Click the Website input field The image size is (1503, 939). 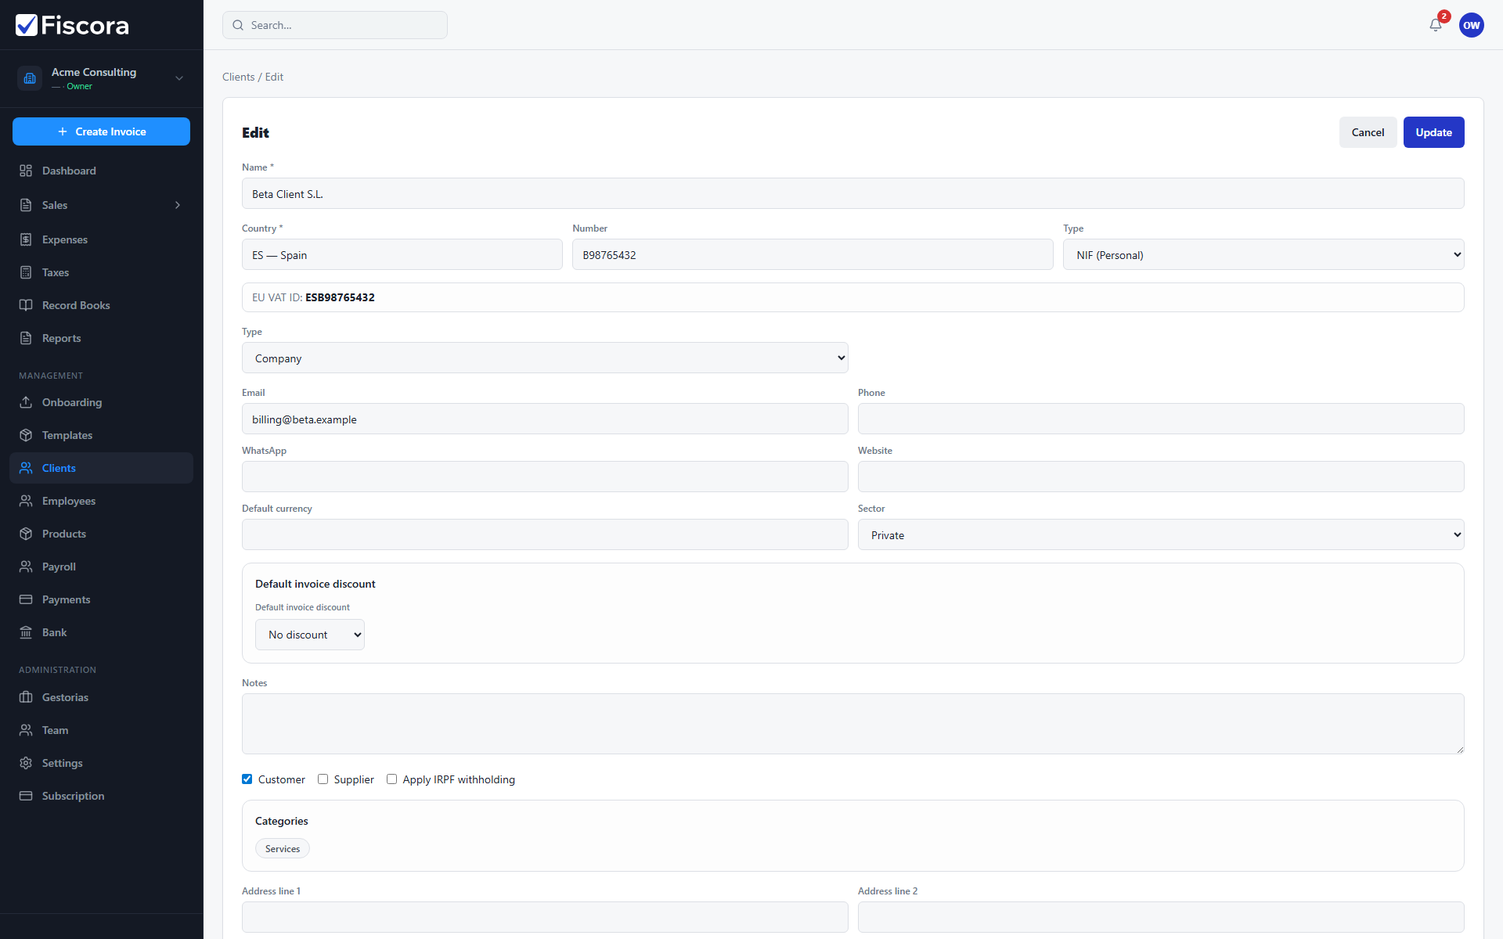[1160, 477]
